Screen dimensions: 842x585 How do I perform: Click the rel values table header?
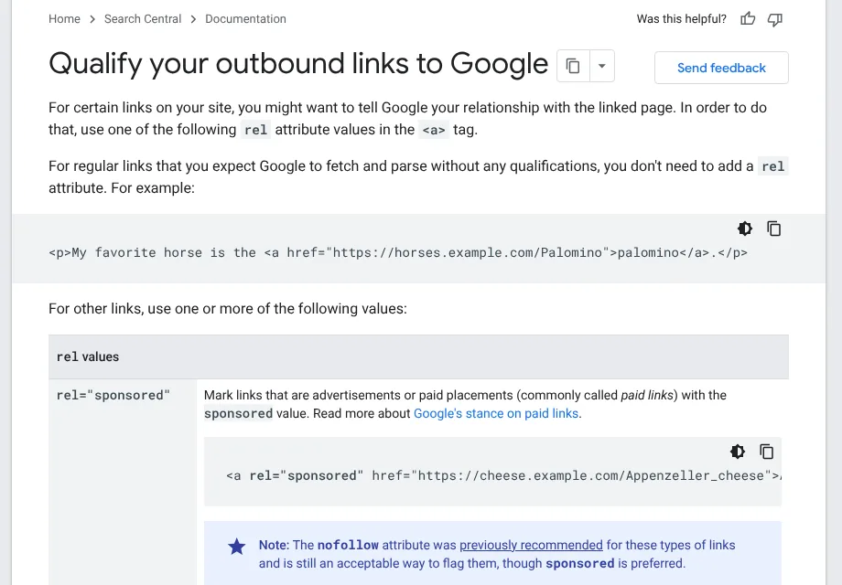click(x=419, y=356)
